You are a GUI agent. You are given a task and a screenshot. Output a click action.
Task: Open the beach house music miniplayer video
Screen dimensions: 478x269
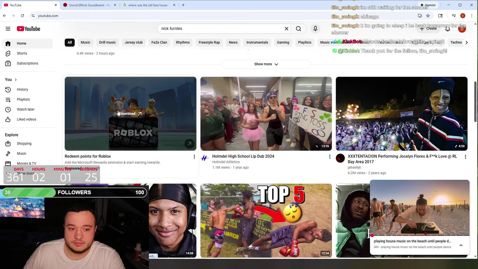click(x=420, y=208)
